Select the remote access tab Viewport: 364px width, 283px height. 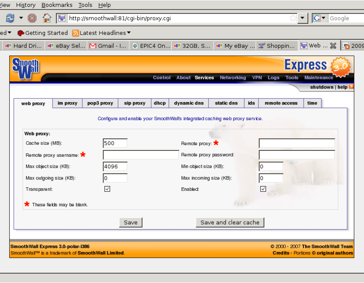point(281,103)
